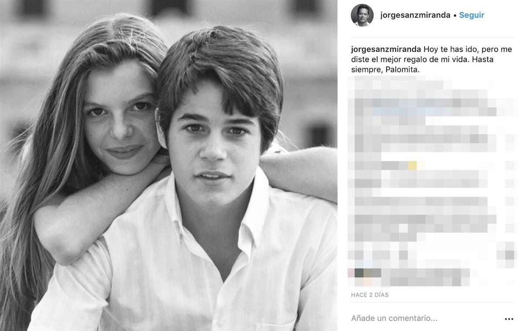Open the three-dot more options menu
The height and width of the screenshot is (331, 523).
(509, 319)
